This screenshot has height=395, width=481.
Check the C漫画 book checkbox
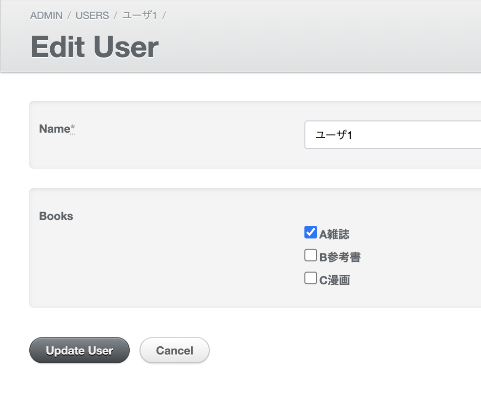[x=310, y=278]
